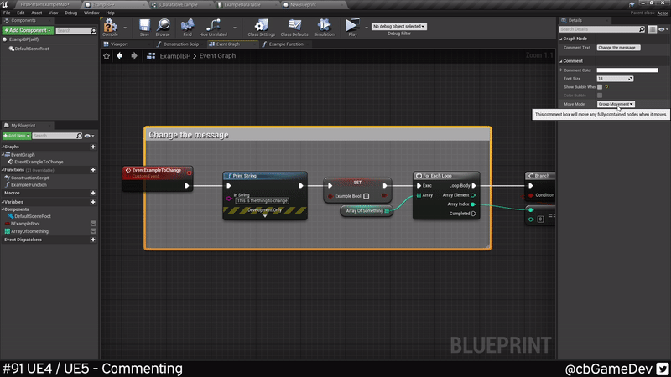Select DefaultSceneRoot in Components panel
671x377 pixels.
[x=32, y=49]
